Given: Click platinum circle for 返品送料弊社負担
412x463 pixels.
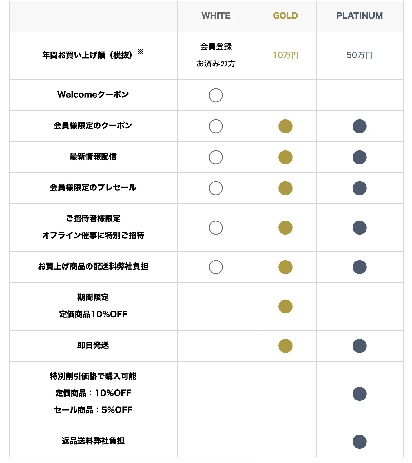Looking at the screenshot, I should [x=360, y=442].
